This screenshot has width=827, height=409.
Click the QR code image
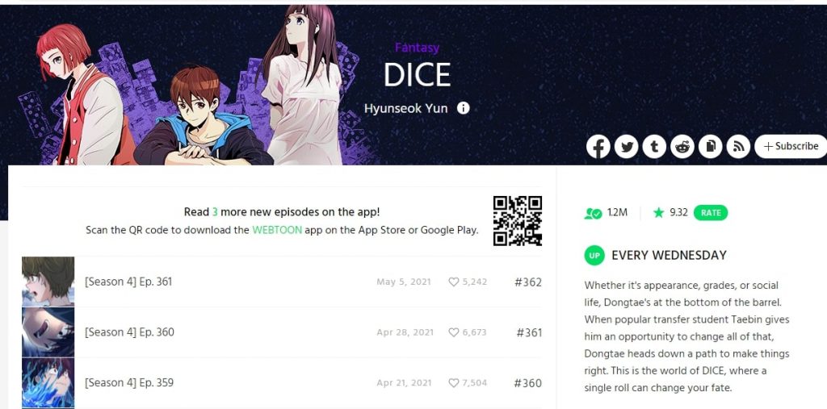pyautogui.click(x=518, y=220)
